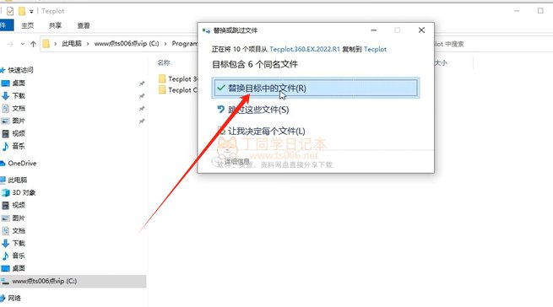This screenshot has width=553, height=307.
Task: Click pin icon beside quick access 图片
Action: point(142,121)
